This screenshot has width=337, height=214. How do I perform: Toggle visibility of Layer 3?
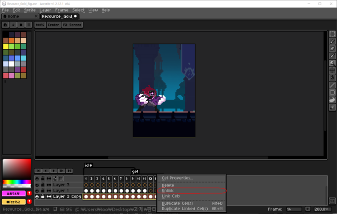[x=37, y=185]
